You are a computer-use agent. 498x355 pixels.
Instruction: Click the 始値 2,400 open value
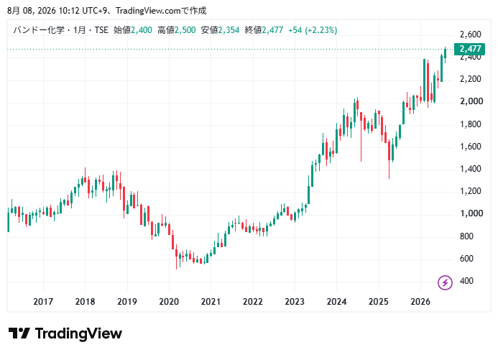(133, 30)
